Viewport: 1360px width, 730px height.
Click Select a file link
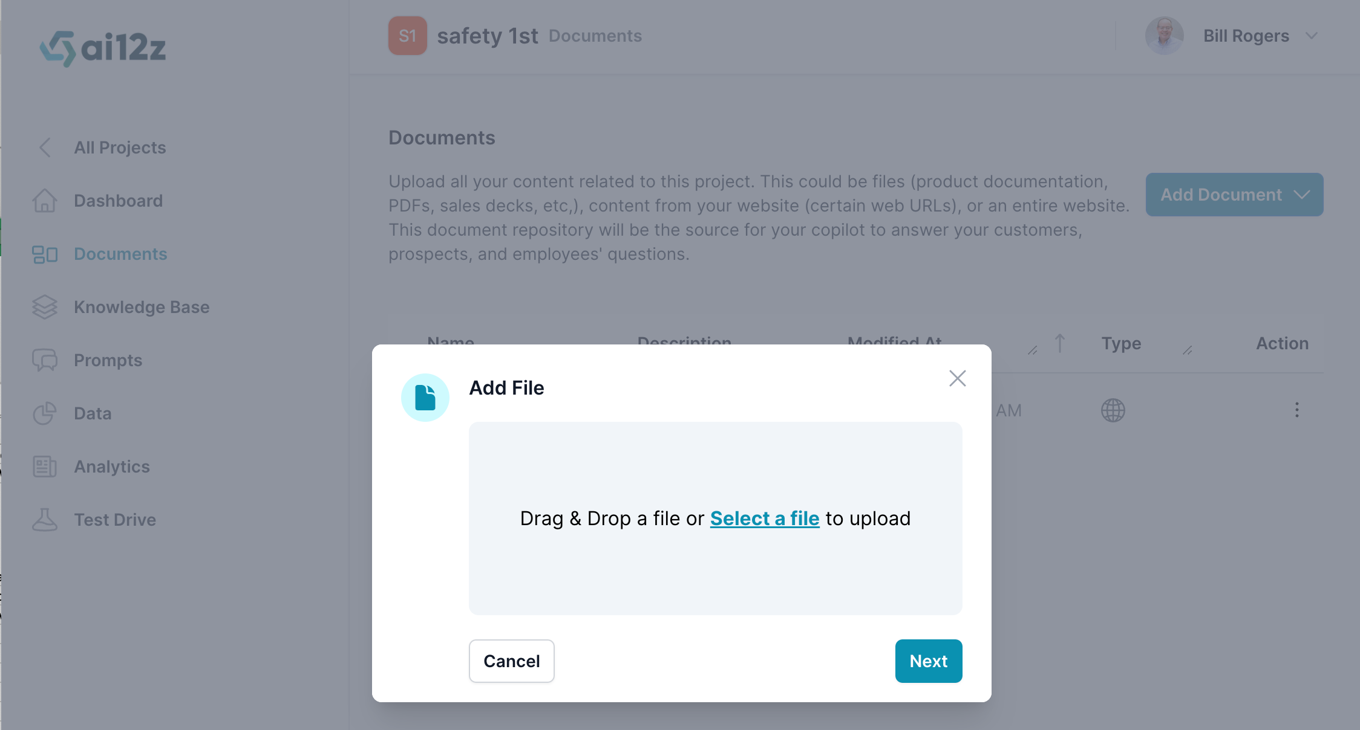(x=765, y=518)
